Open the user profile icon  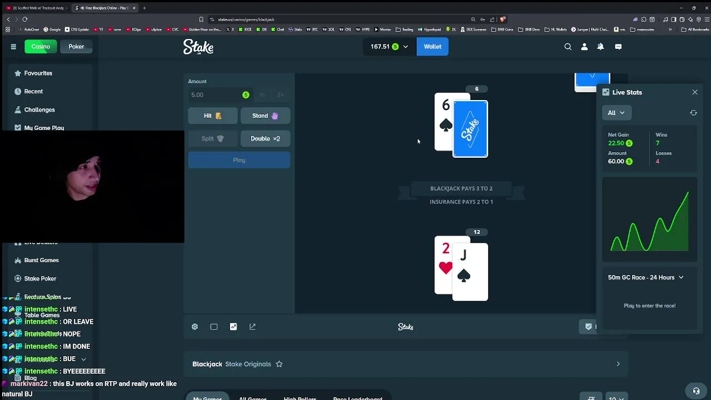[x=584, y=47]
